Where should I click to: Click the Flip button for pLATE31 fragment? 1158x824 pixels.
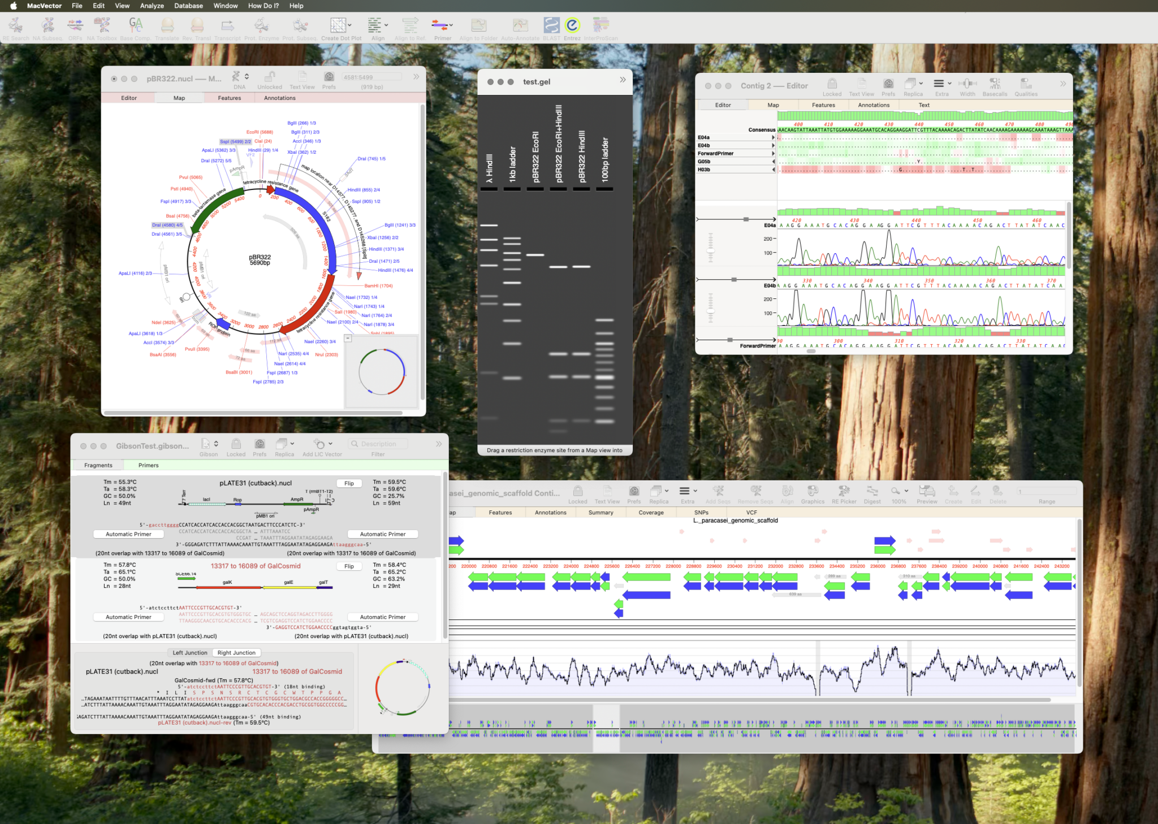coord(349,483)
